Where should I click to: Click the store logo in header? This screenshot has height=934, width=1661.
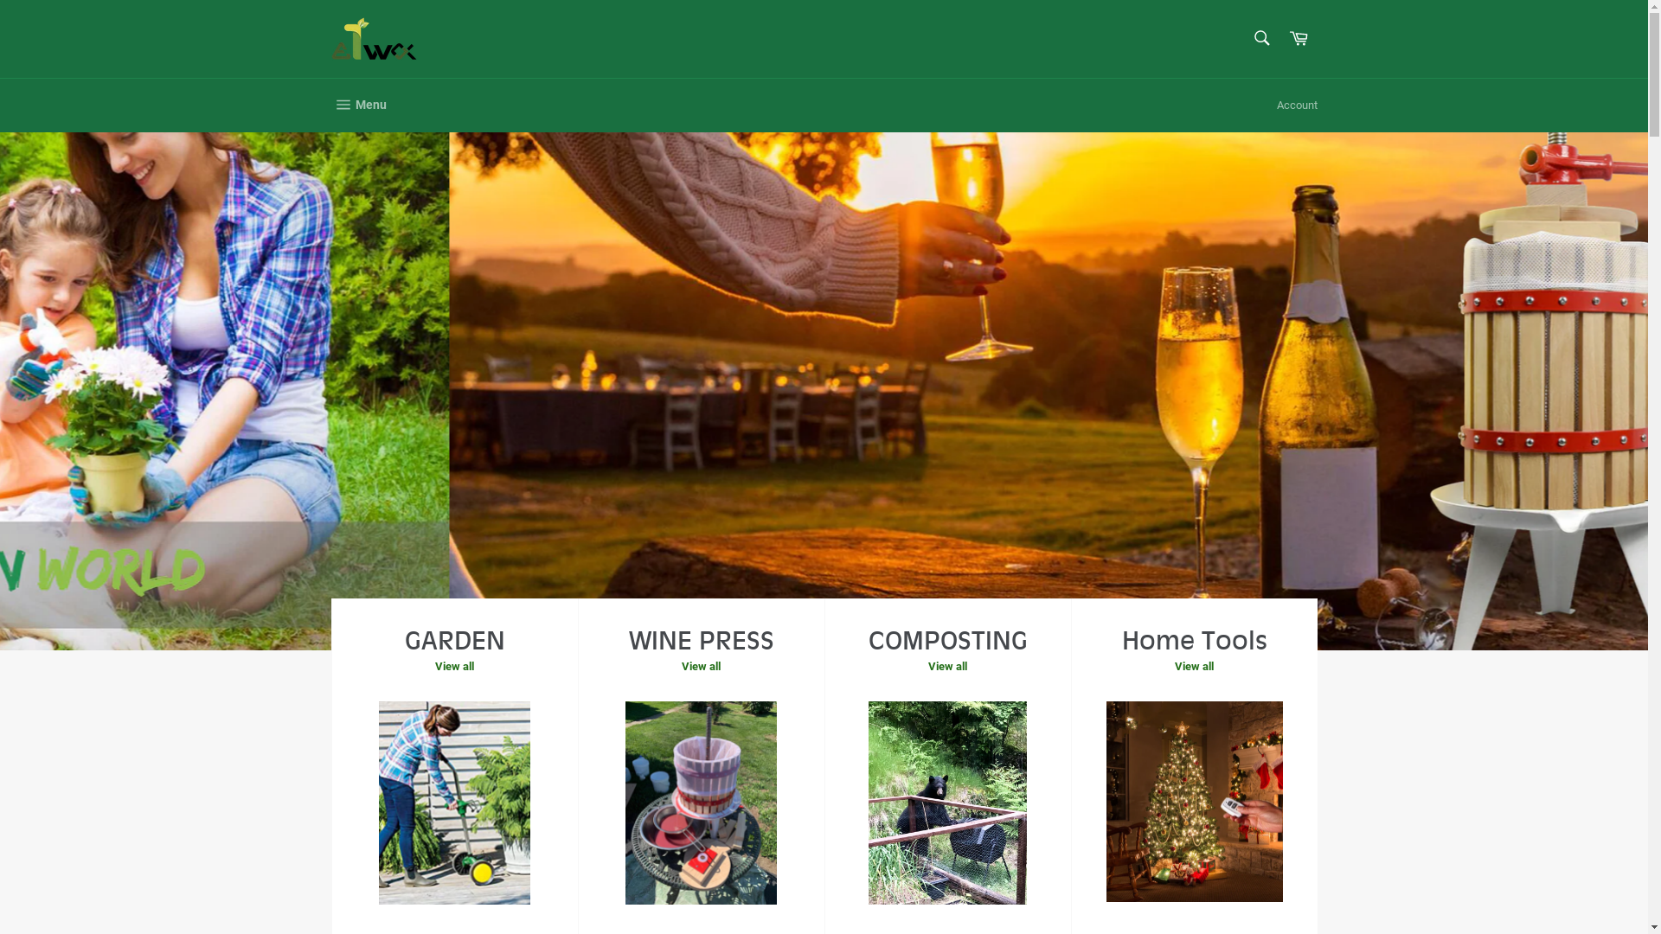coord(374,39)
